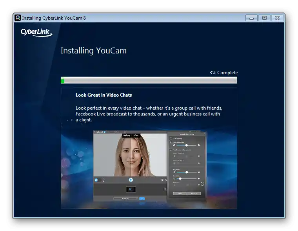The width and height of the screenshot is (298, 231).
Task: Click the "Before" label in the promo screenshot
Action: (x=127, y=136)
